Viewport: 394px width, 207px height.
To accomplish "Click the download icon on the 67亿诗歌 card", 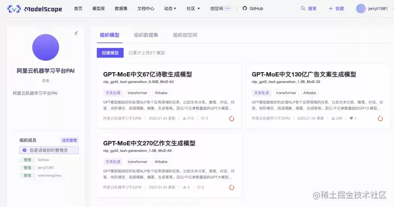I will (184, 118).
